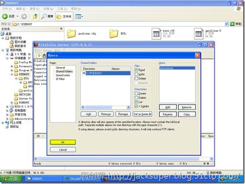Open the Favorites (收藏) menu in Explorer
The image size is (245, 184).
(x=48, y=9)
